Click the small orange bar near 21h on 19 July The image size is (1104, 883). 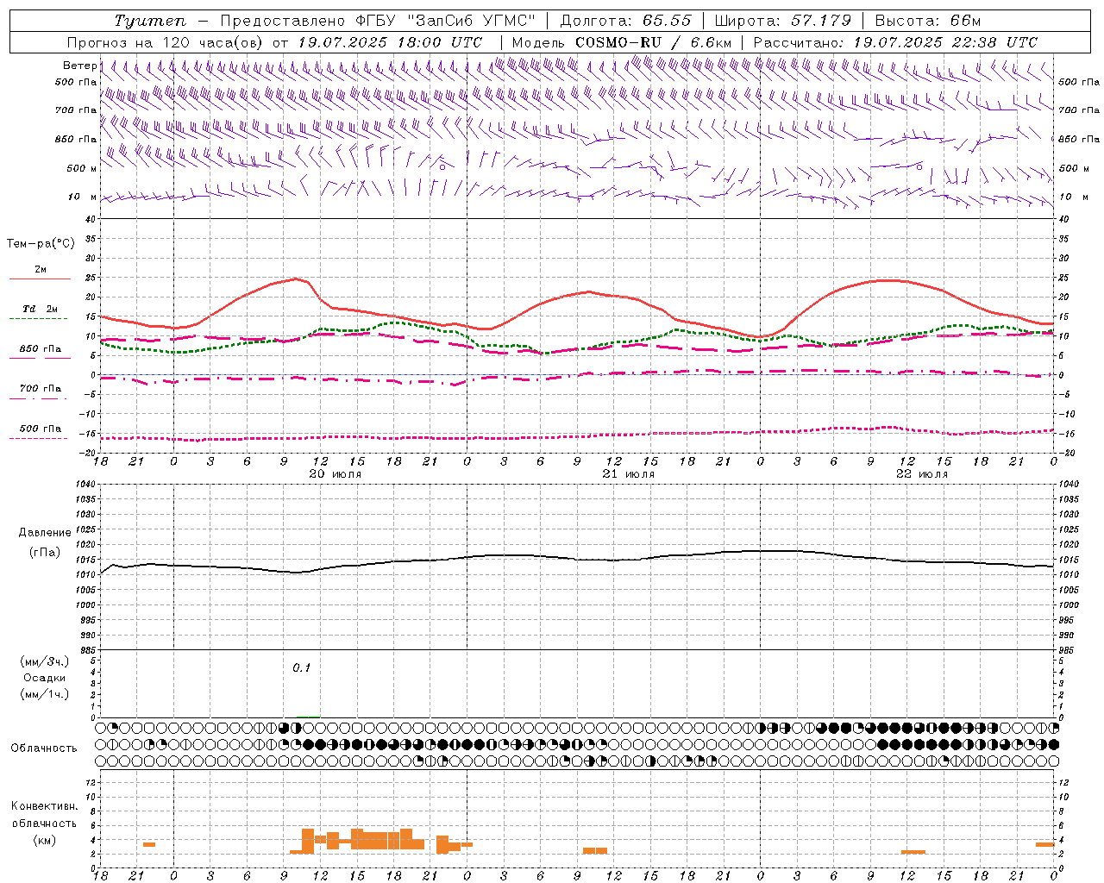149,844
